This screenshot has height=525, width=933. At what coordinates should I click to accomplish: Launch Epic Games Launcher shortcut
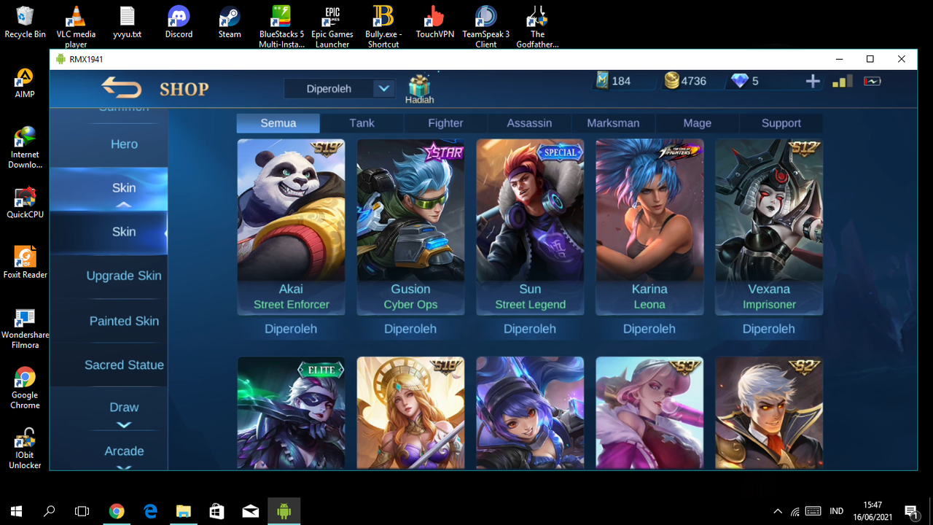pyautogui.click(x=332, y=27)
